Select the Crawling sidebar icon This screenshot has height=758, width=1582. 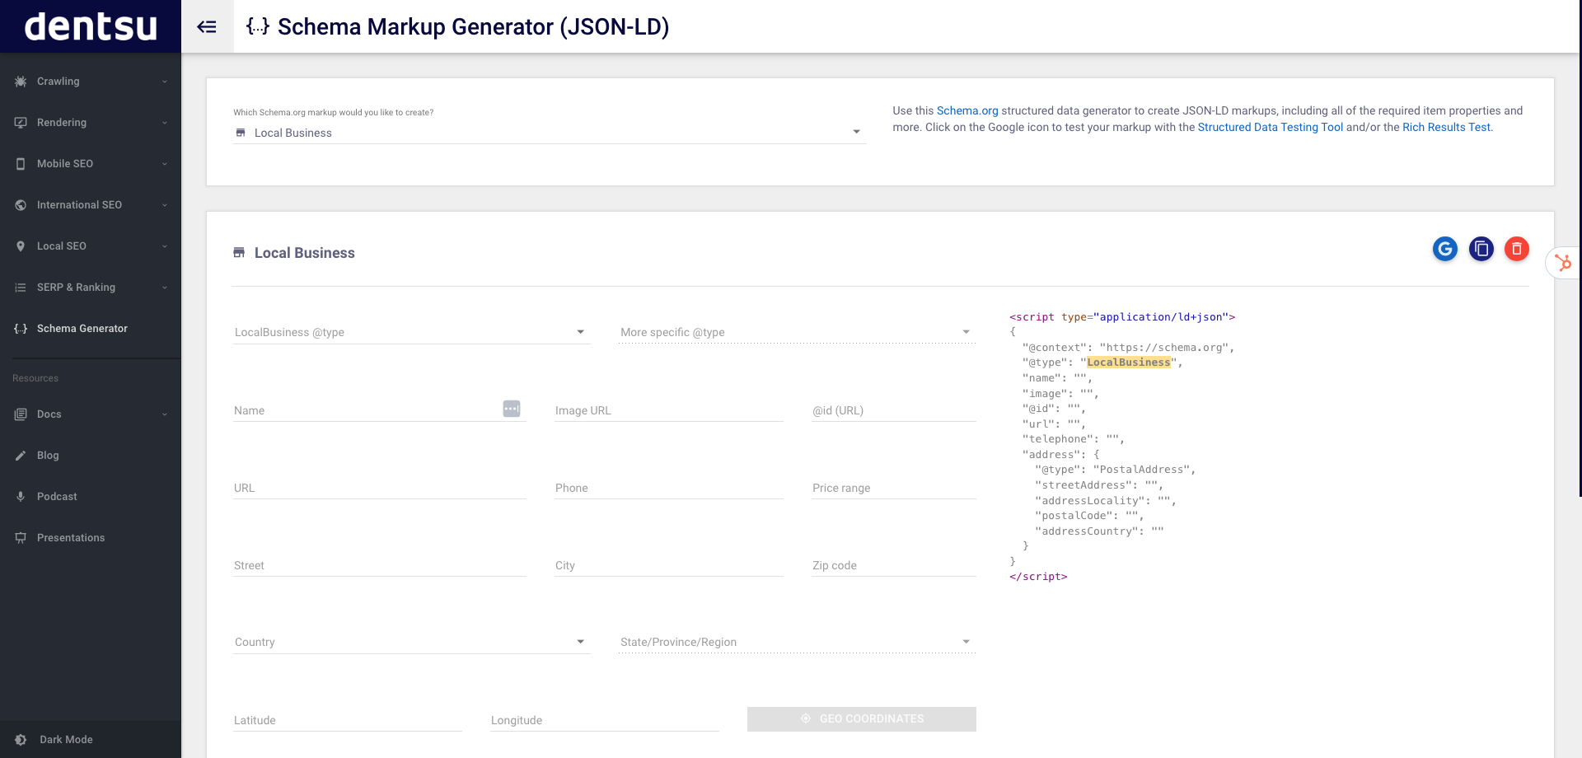click(19, 81)
